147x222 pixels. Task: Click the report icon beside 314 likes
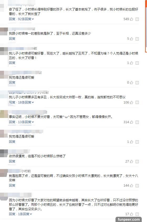137,122
